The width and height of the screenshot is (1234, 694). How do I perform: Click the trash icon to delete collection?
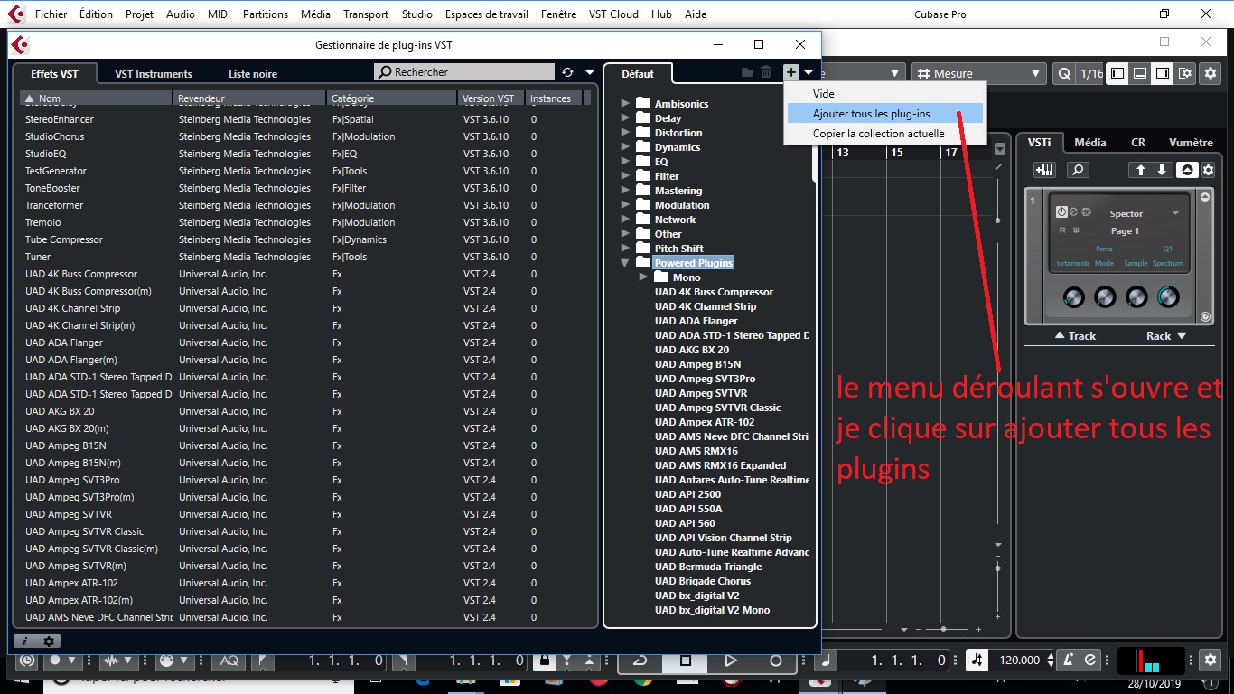point(765,70)
